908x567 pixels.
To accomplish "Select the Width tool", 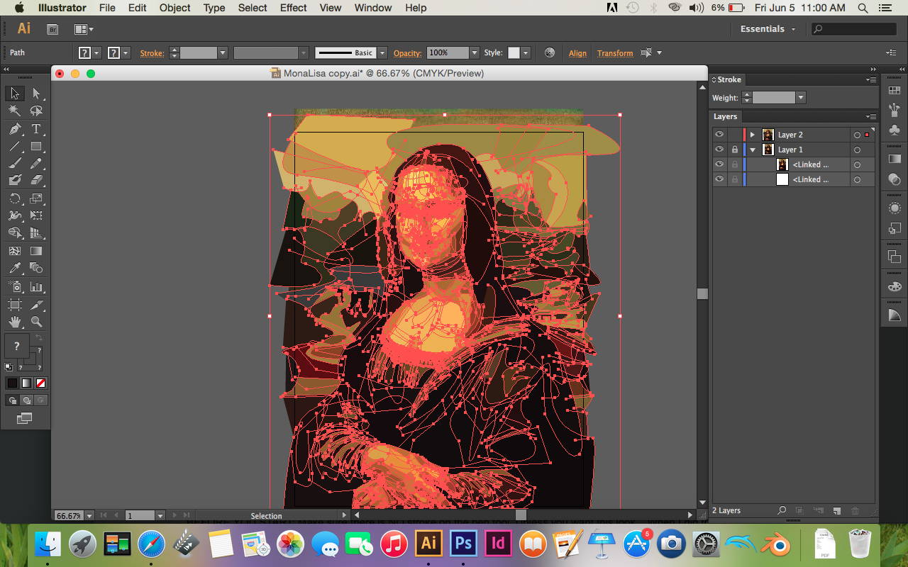I will point(14,215).
